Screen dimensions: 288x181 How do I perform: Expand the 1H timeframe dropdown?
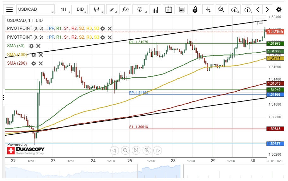(x=64, y=10)
